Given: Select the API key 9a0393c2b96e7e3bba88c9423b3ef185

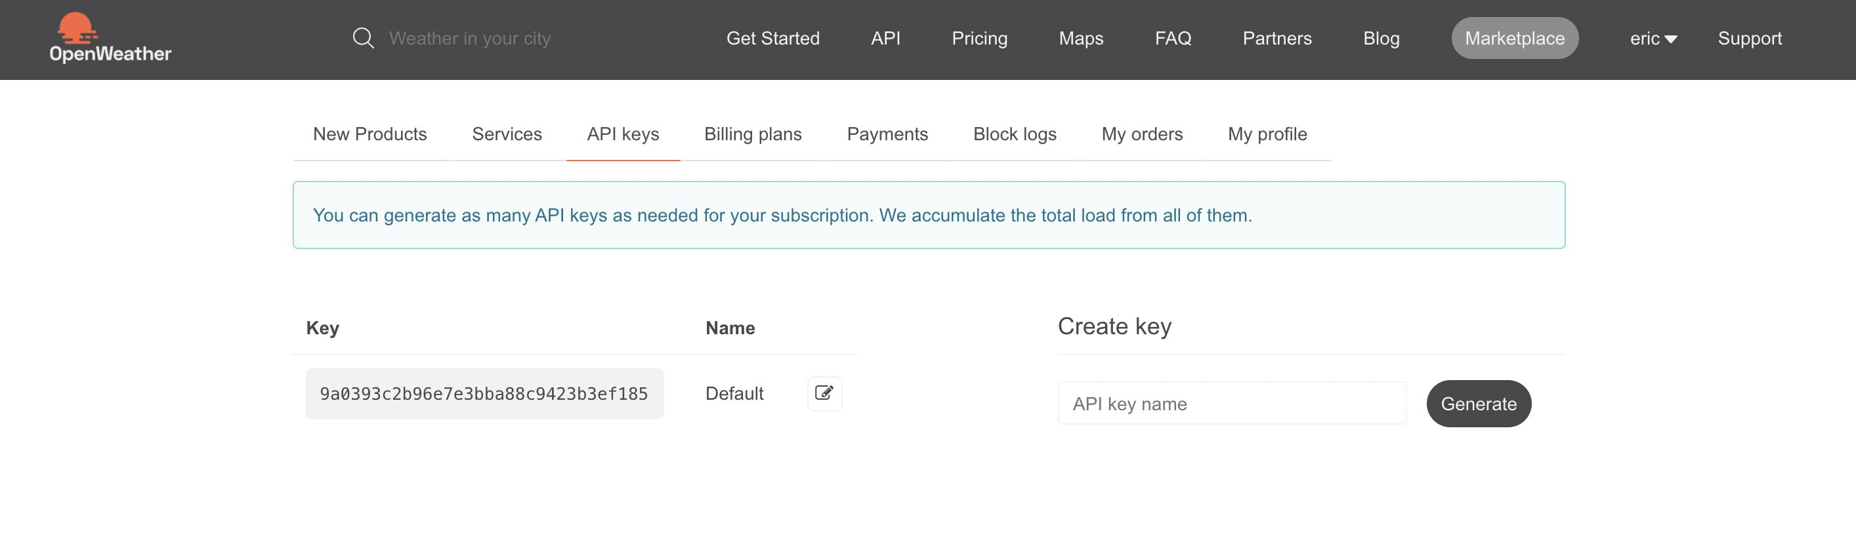Looking at the screenshot, I should (484, 393).
